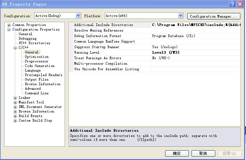This screenshot has width=246, height=160.
Task: Select Command Line tree item
Action: [37, 93]
